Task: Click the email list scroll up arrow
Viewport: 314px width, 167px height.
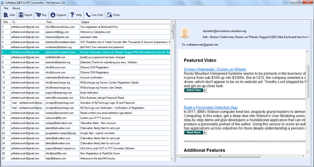Action: 172,22
